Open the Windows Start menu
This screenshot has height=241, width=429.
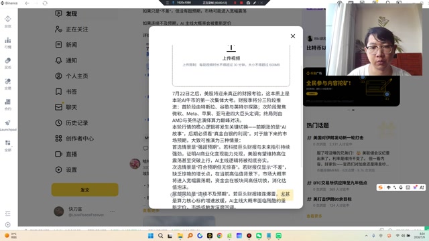pos(151,236)
